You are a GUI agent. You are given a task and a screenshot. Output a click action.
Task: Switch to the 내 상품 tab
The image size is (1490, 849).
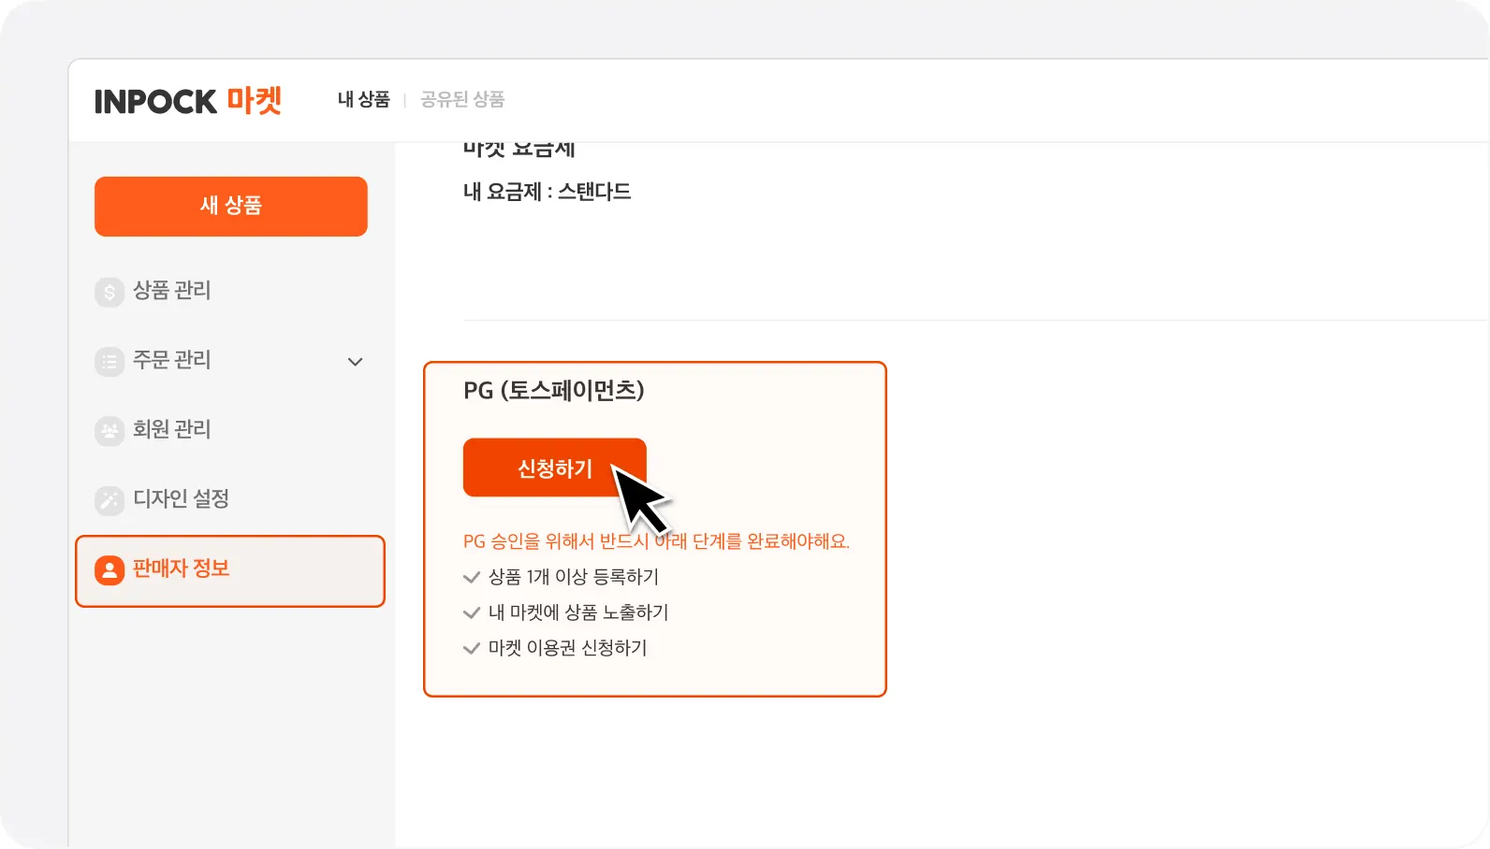[x=363, y=99]
